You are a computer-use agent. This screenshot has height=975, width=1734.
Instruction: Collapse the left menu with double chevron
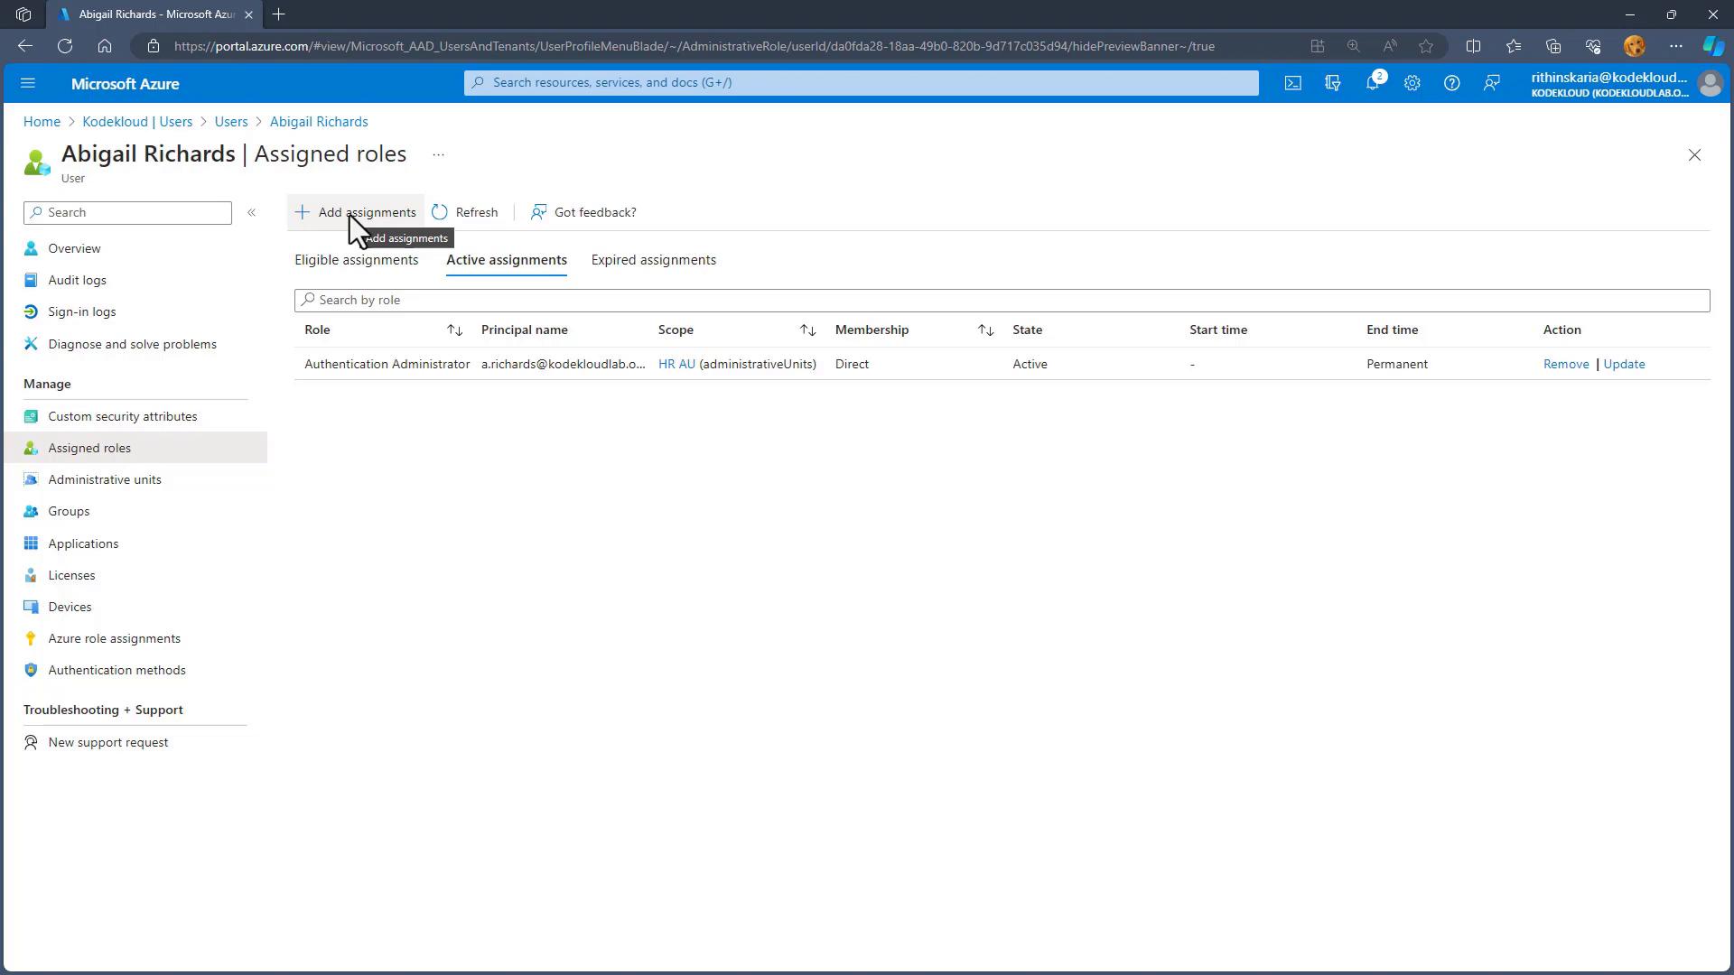click(252, 212)
